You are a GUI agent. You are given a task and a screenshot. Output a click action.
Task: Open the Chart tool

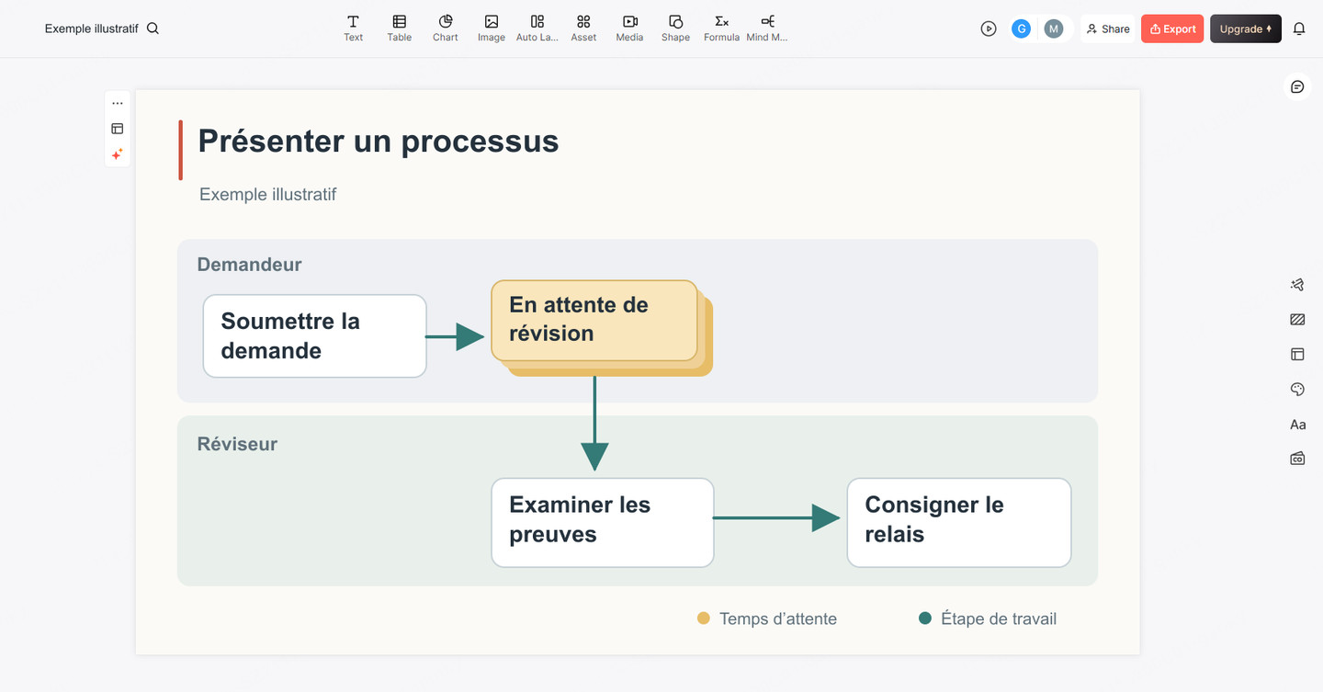446,28
